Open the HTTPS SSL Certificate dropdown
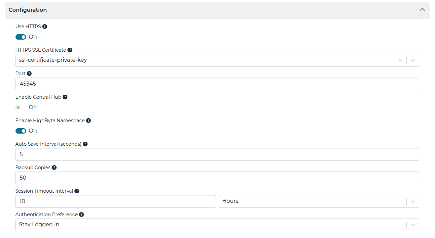The image size is (435, 238). coord(413,60)
